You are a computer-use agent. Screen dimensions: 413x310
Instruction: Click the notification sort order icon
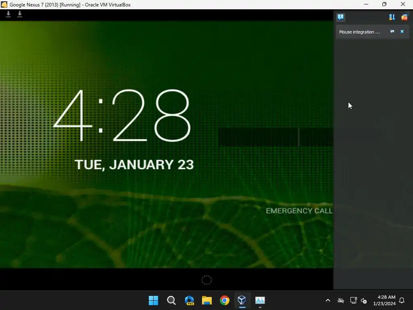392,17
